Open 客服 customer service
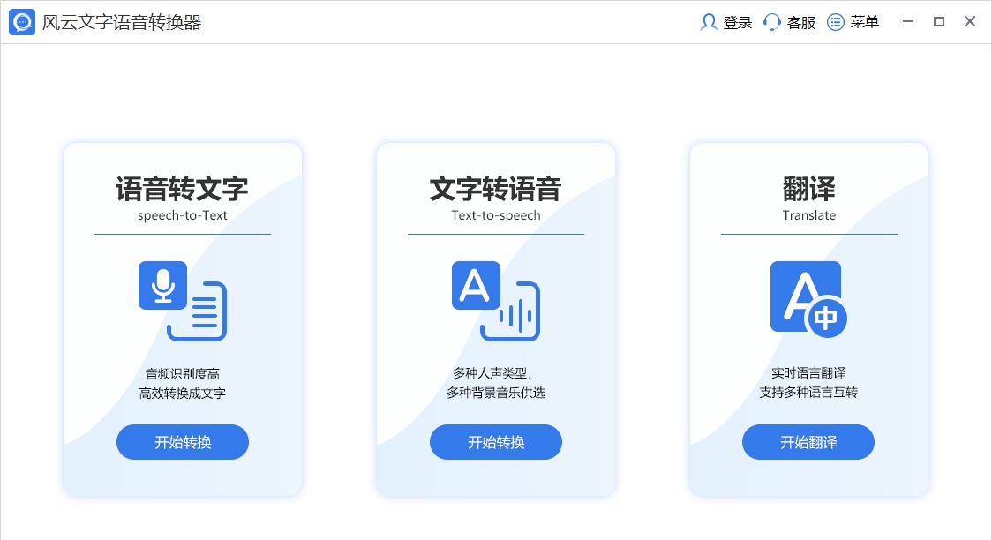The image size is (992, 540). point(801,23)
